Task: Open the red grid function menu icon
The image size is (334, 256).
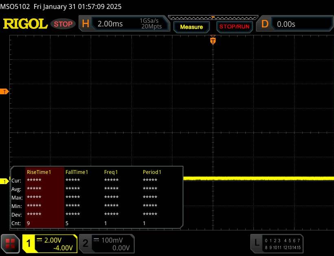Action: (x=11, y=243)
